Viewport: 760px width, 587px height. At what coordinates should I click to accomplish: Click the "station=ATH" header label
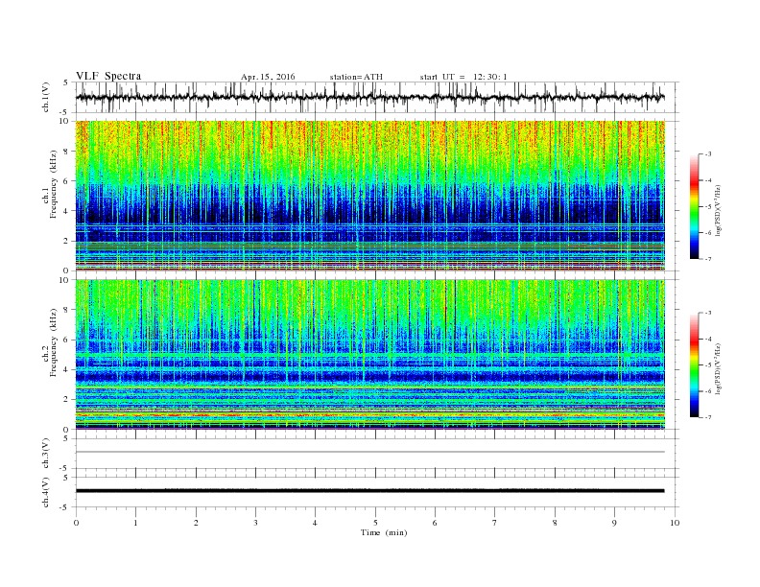click(356, 77)
